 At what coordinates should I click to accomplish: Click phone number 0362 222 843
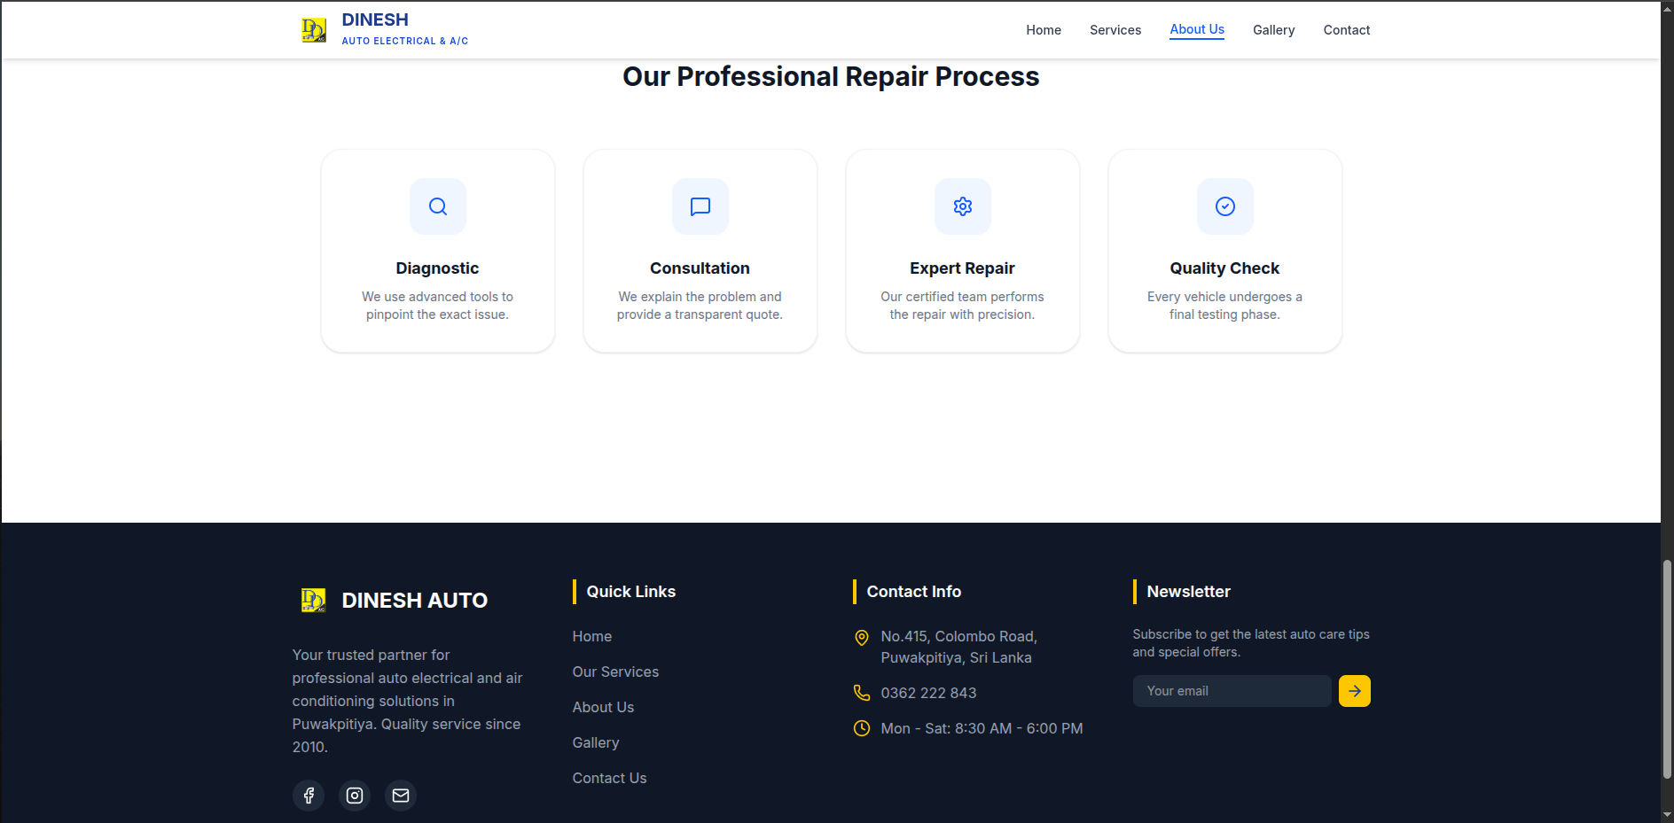928,693
